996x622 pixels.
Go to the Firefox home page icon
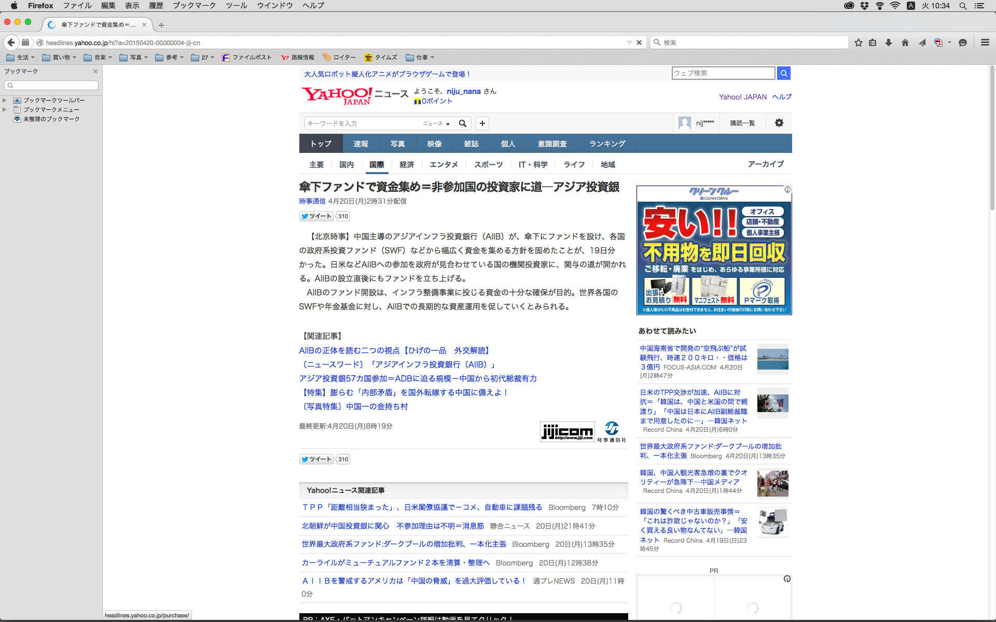[905, 43]
